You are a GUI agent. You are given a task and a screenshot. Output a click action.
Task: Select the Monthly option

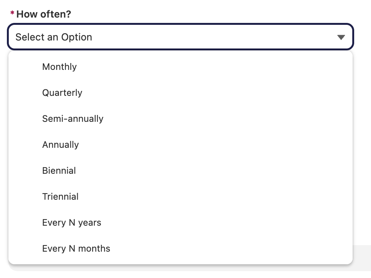coord(180,67)
